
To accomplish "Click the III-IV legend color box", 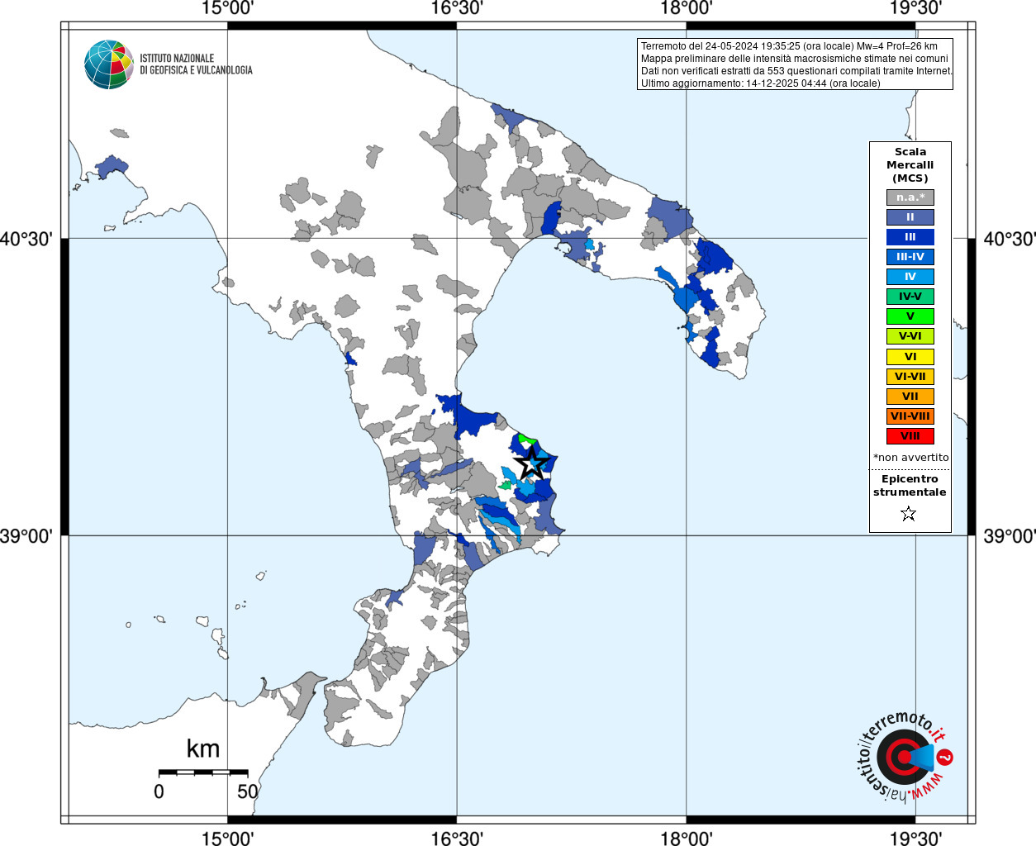I will tap(910, 257).
